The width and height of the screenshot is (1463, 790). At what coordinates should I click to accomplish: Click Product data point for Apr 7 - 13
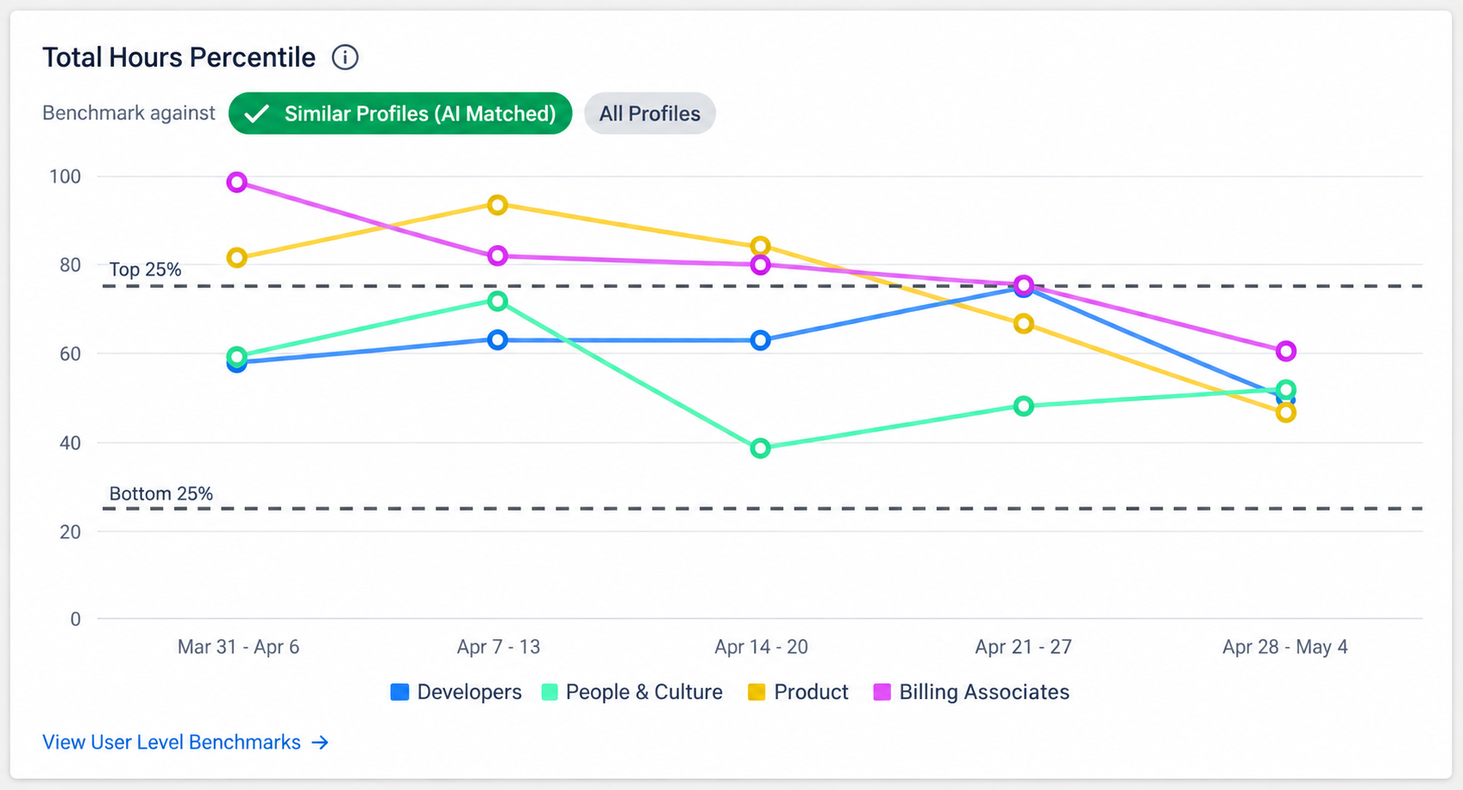click(x=497, y=205)
